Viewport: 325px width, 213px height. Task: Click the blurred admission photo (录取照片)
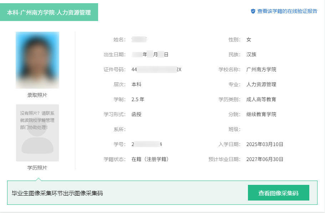37,60
